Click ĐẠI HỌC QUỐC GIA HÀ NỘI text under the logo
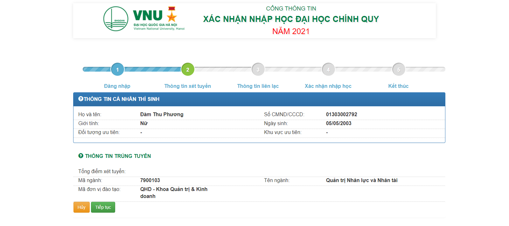Image resolution: width=509 pixels, height=226 pixels. coord(155,25)
